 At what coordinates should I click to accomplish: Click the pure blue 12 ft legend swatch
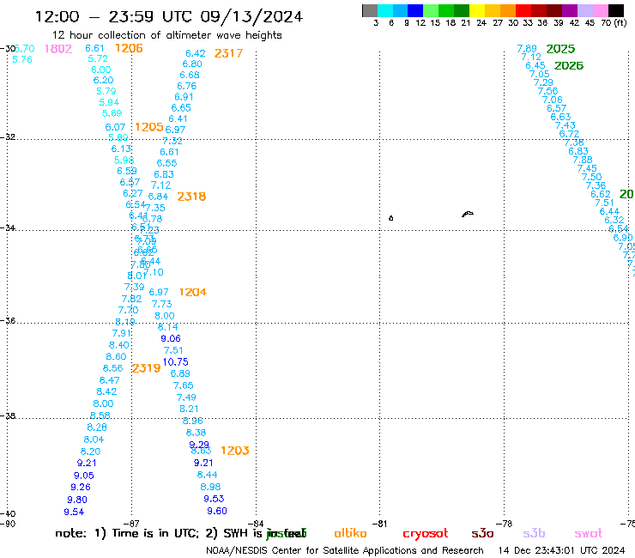(415, 10)
